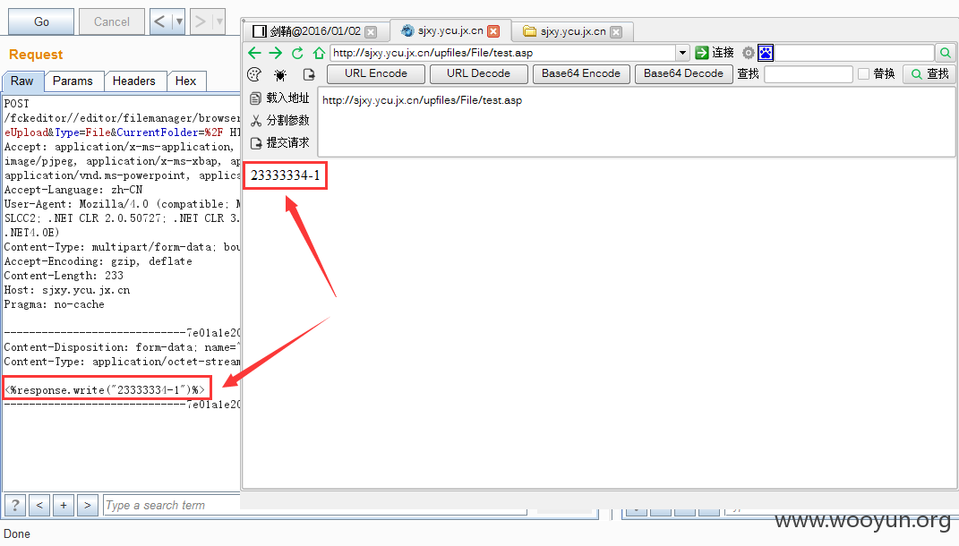The image size is (959, 546).
Task: Click the page output text 23333334-1
Action: point(285,175)
